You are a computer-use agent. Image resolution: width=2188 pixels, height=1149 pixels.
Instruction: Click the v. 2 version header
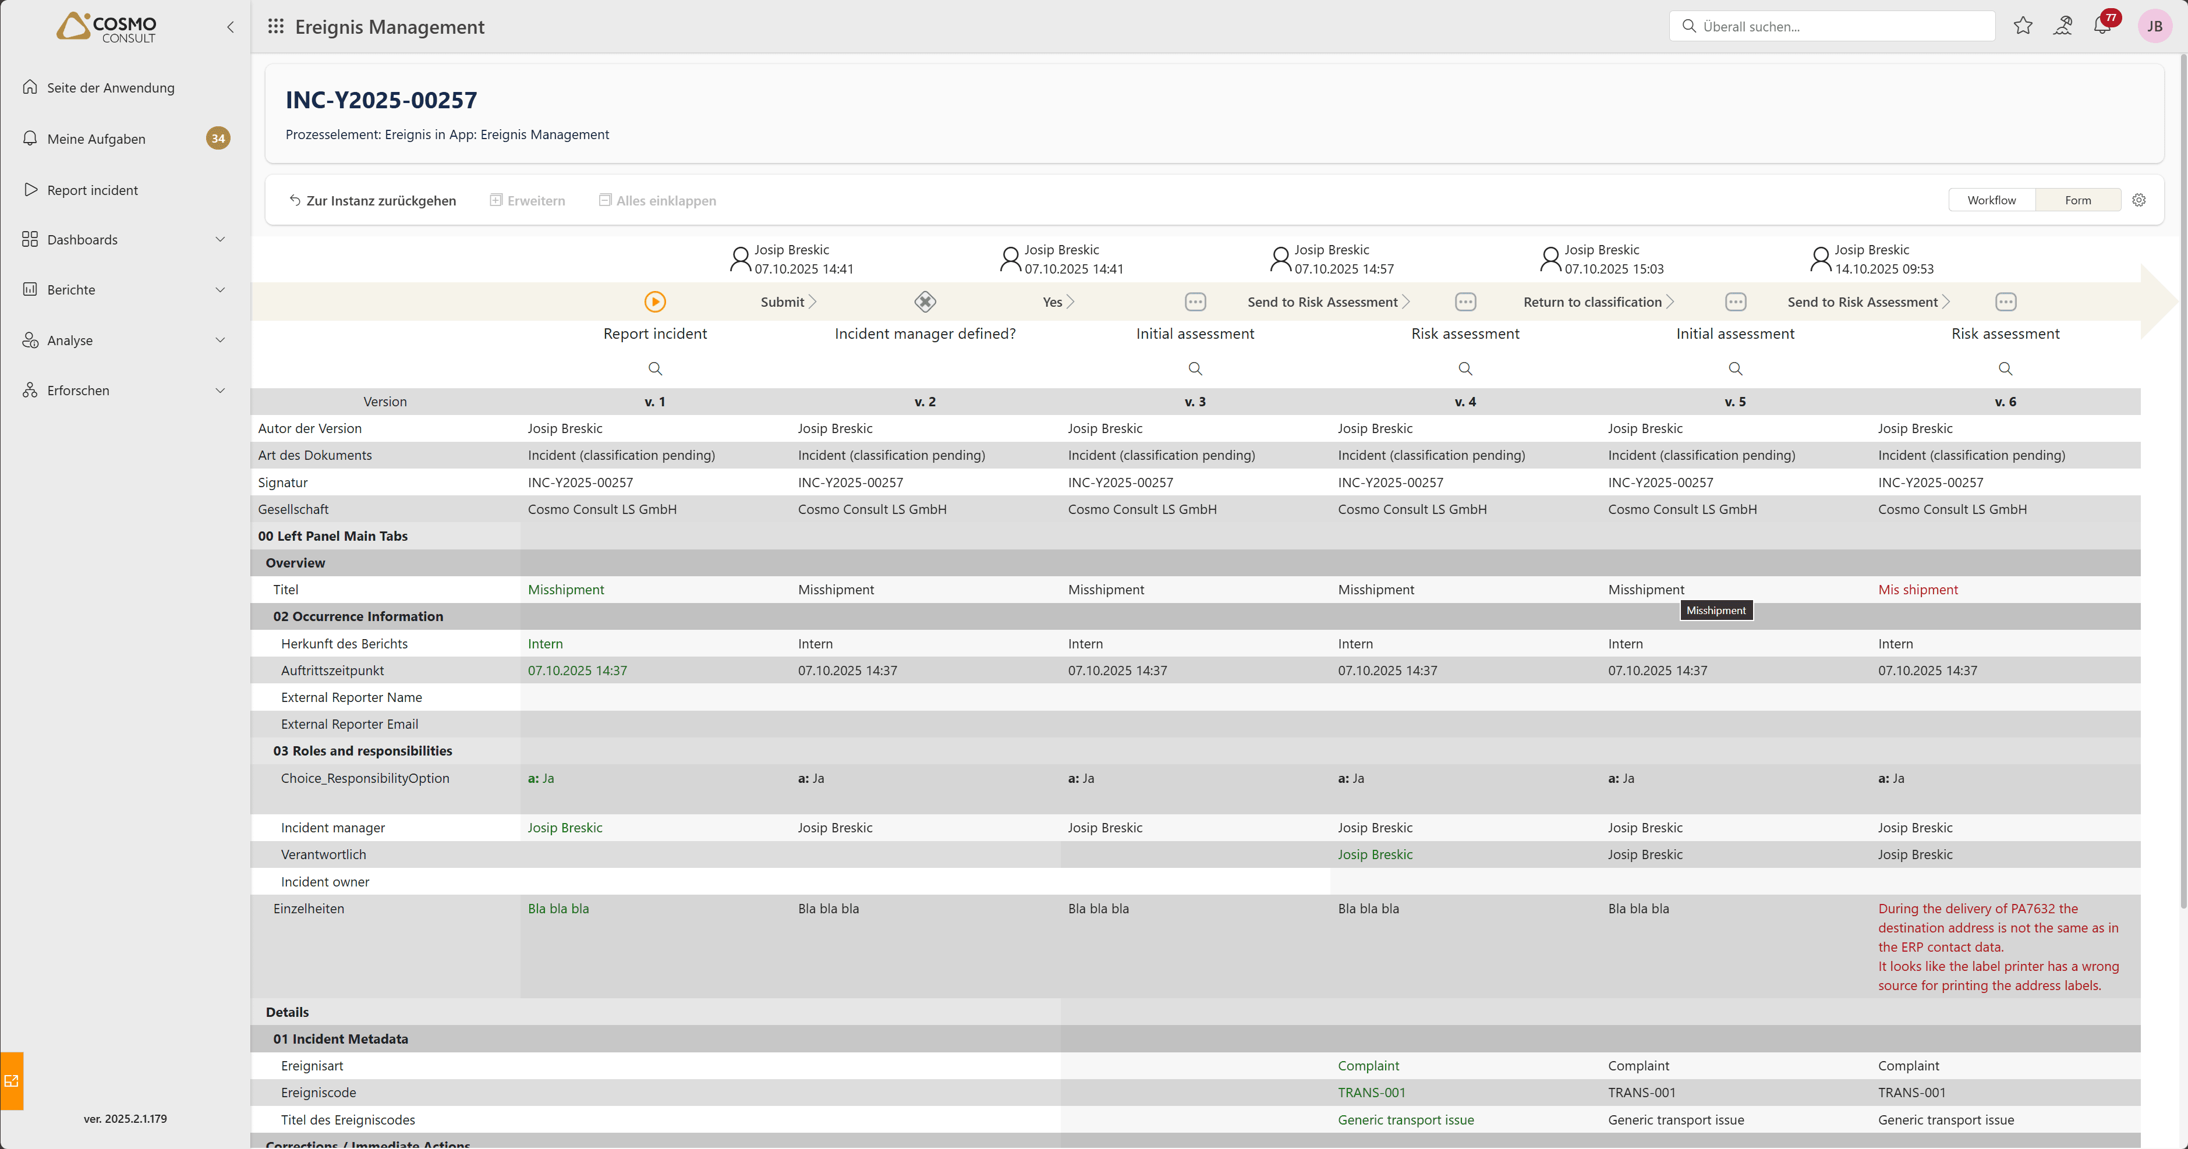tap(925, 402)
